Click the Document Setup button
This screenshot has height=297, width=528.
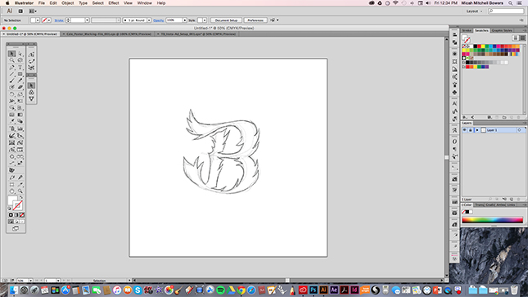click(x=226, y=20)
